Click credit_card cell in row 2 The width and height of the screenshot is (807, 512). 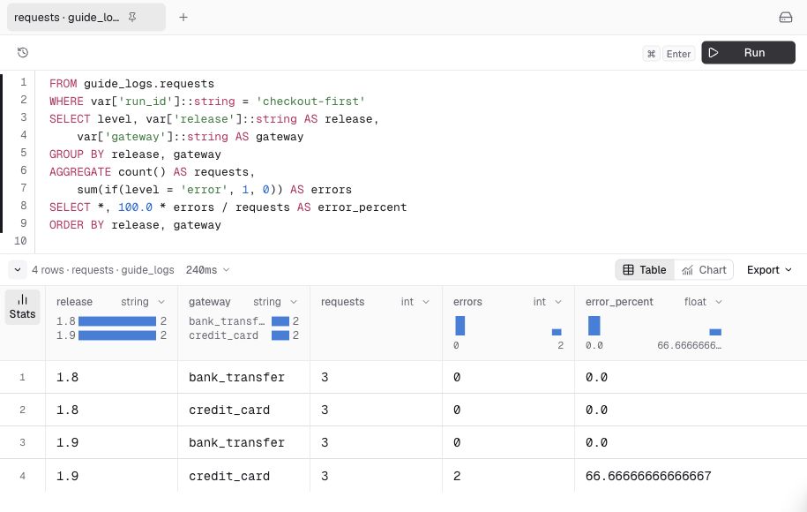(244, 410)
